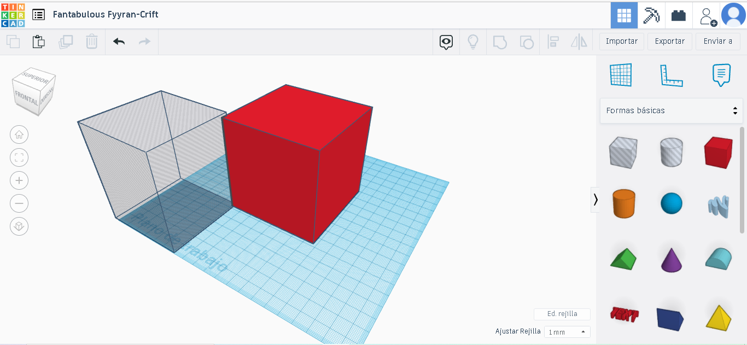This screenshot has width=747, height=345.
Task: Click the Enviar a button
Action: point(718,42)
